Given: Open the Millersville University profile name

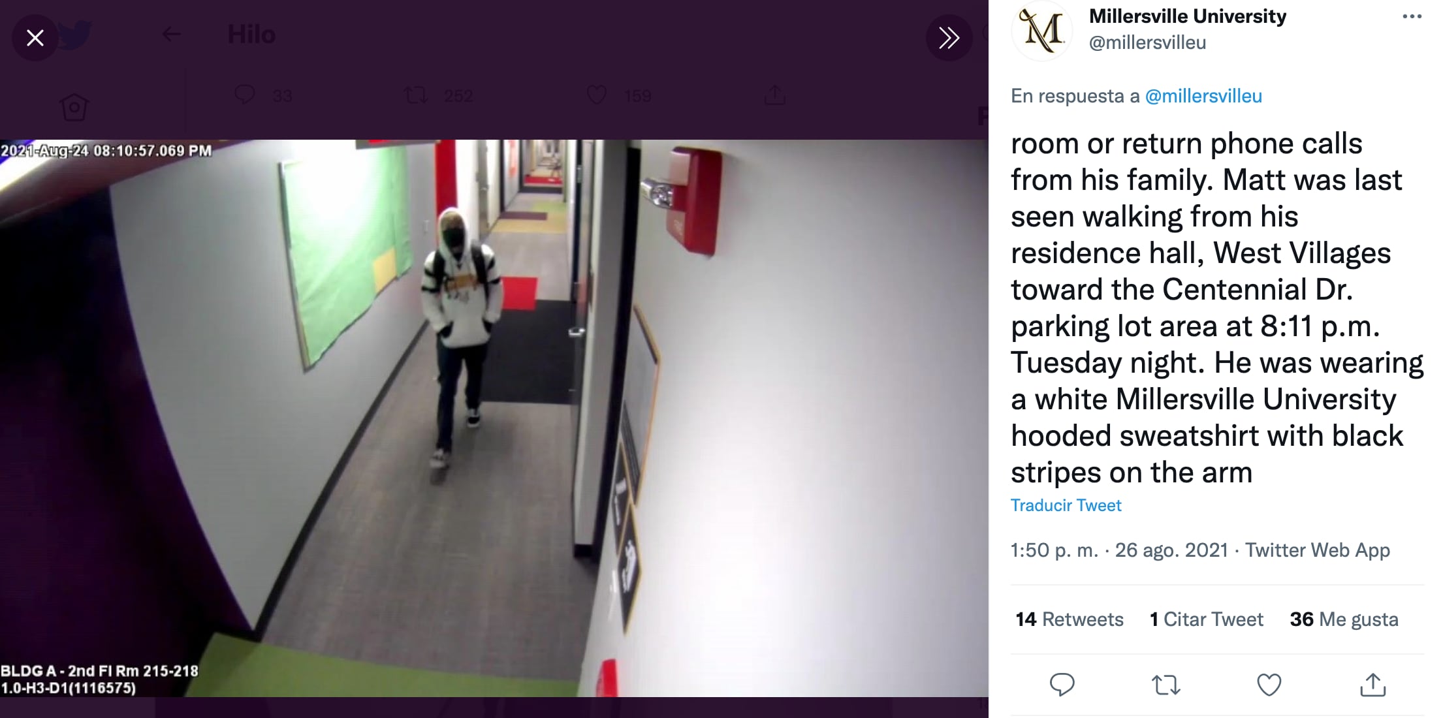Looking at the screenshot, I should [1188, 16].
